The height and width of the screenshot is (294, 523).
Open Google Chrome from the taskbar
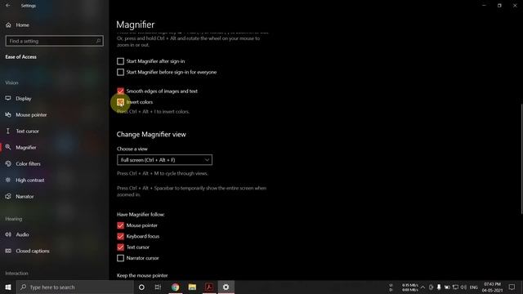pos(175,287)
